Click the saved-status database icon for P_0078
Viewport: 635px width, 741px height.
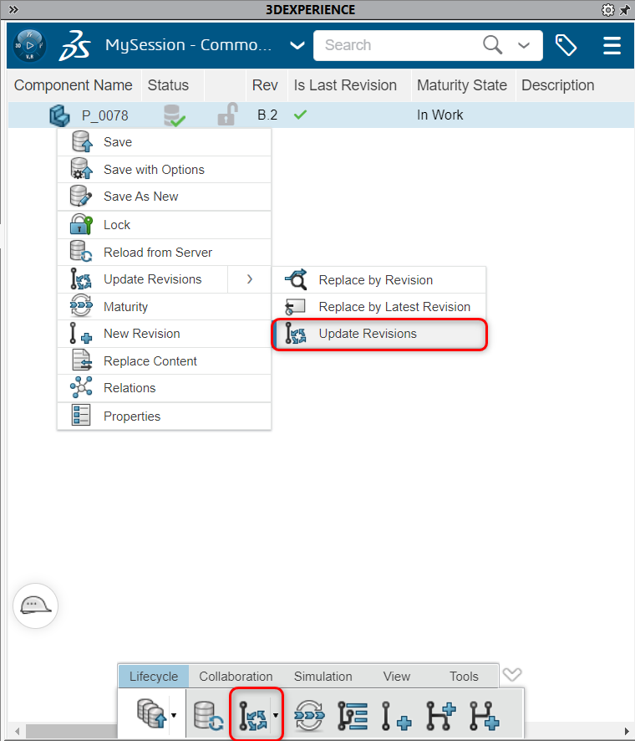click(174, 115)
